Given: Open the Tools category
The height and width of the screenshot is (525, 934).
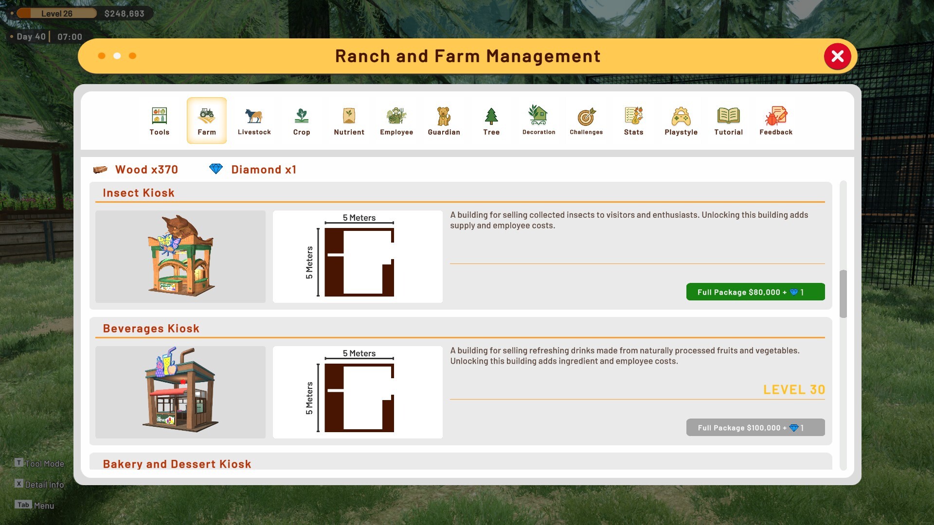Looking at the screenshot, I should (x=159, y=121).
